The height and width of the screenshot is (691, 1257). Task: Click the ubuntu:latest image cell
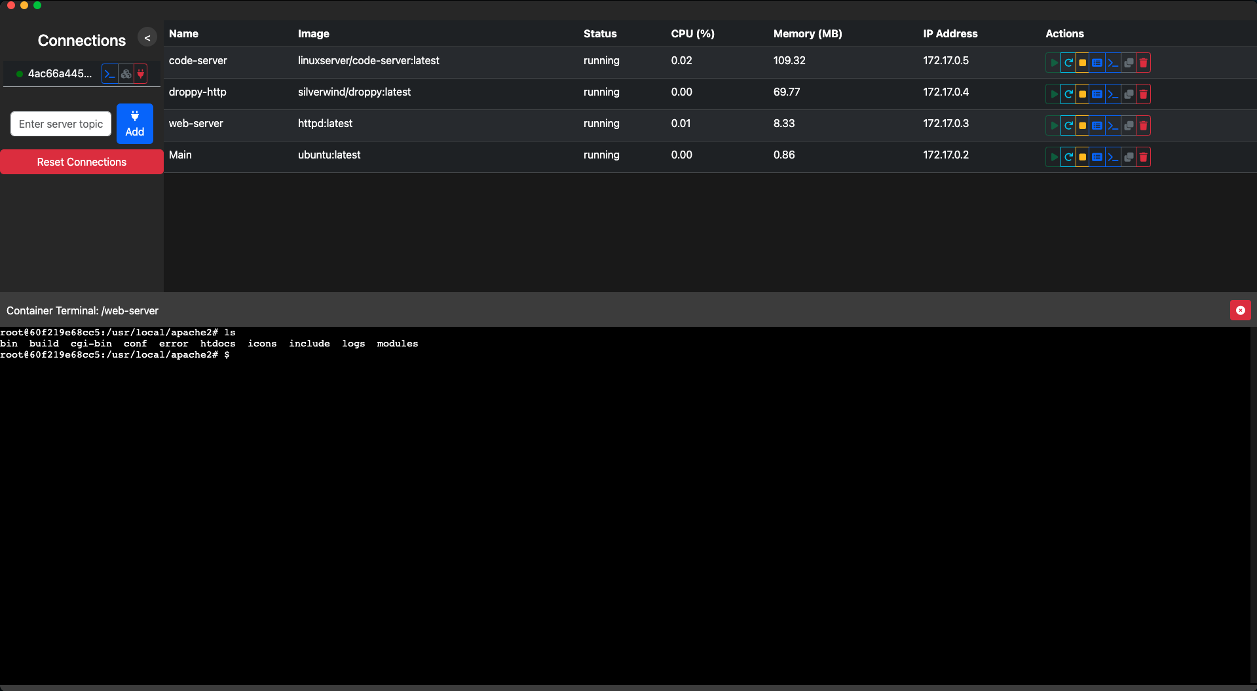[x=329, y=155]
